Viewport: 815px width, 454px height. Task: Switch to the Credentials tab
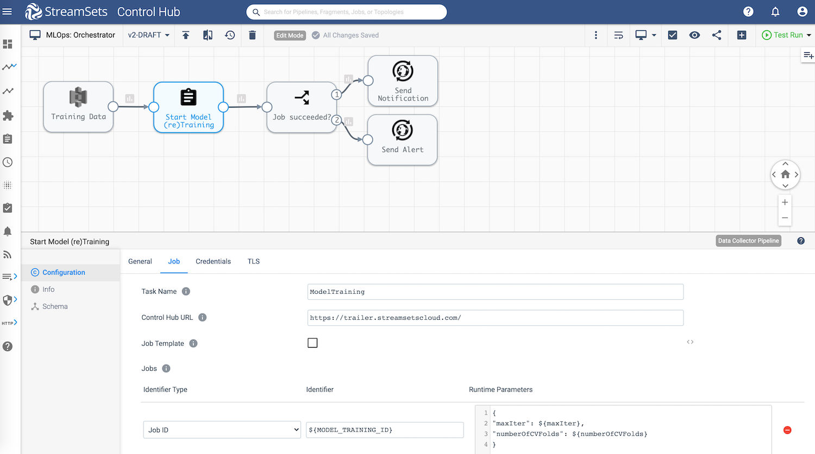coord(213,261)
